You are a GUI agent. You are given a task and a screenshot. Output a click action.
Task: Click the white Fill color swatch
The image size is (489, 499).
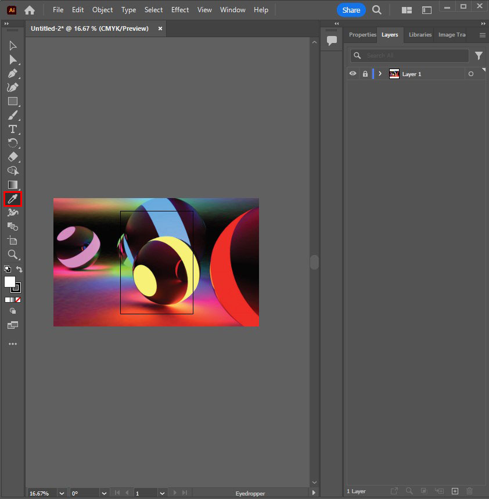click(x=10, y=282)
